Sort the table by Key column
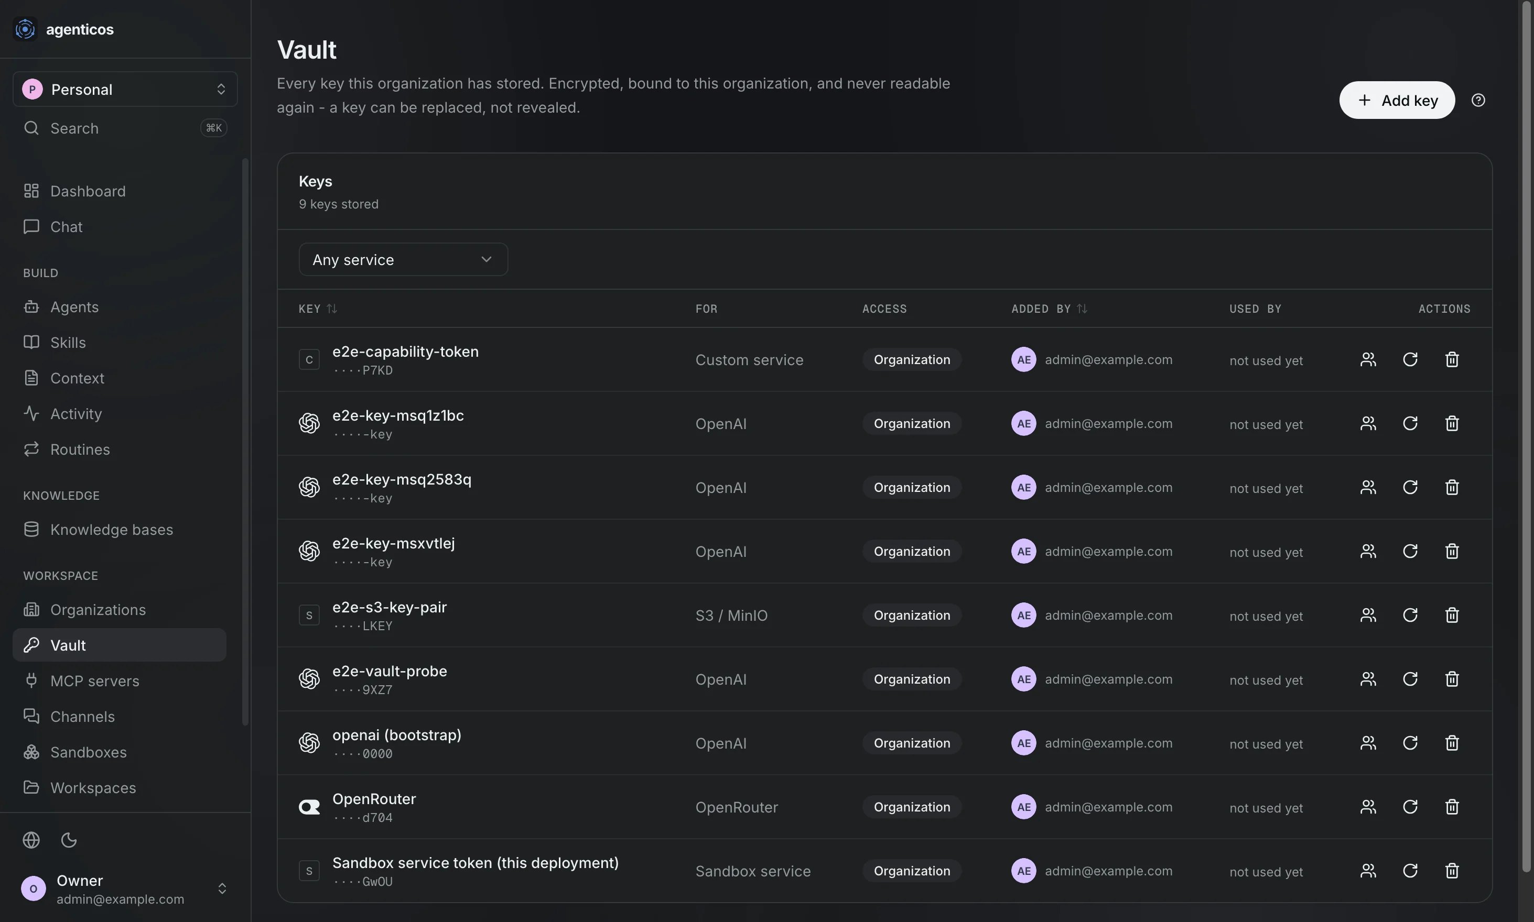Screen dimensions: 1534x922 point(318,309)
